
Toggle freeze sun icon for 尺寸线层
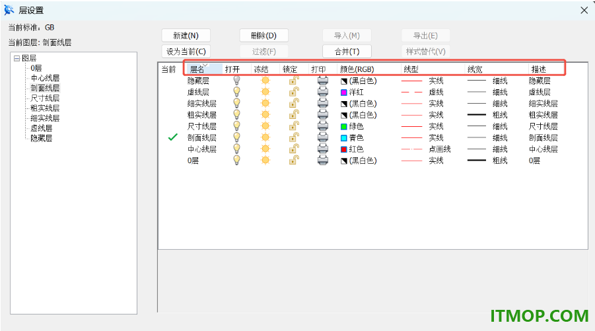[265, 126]
